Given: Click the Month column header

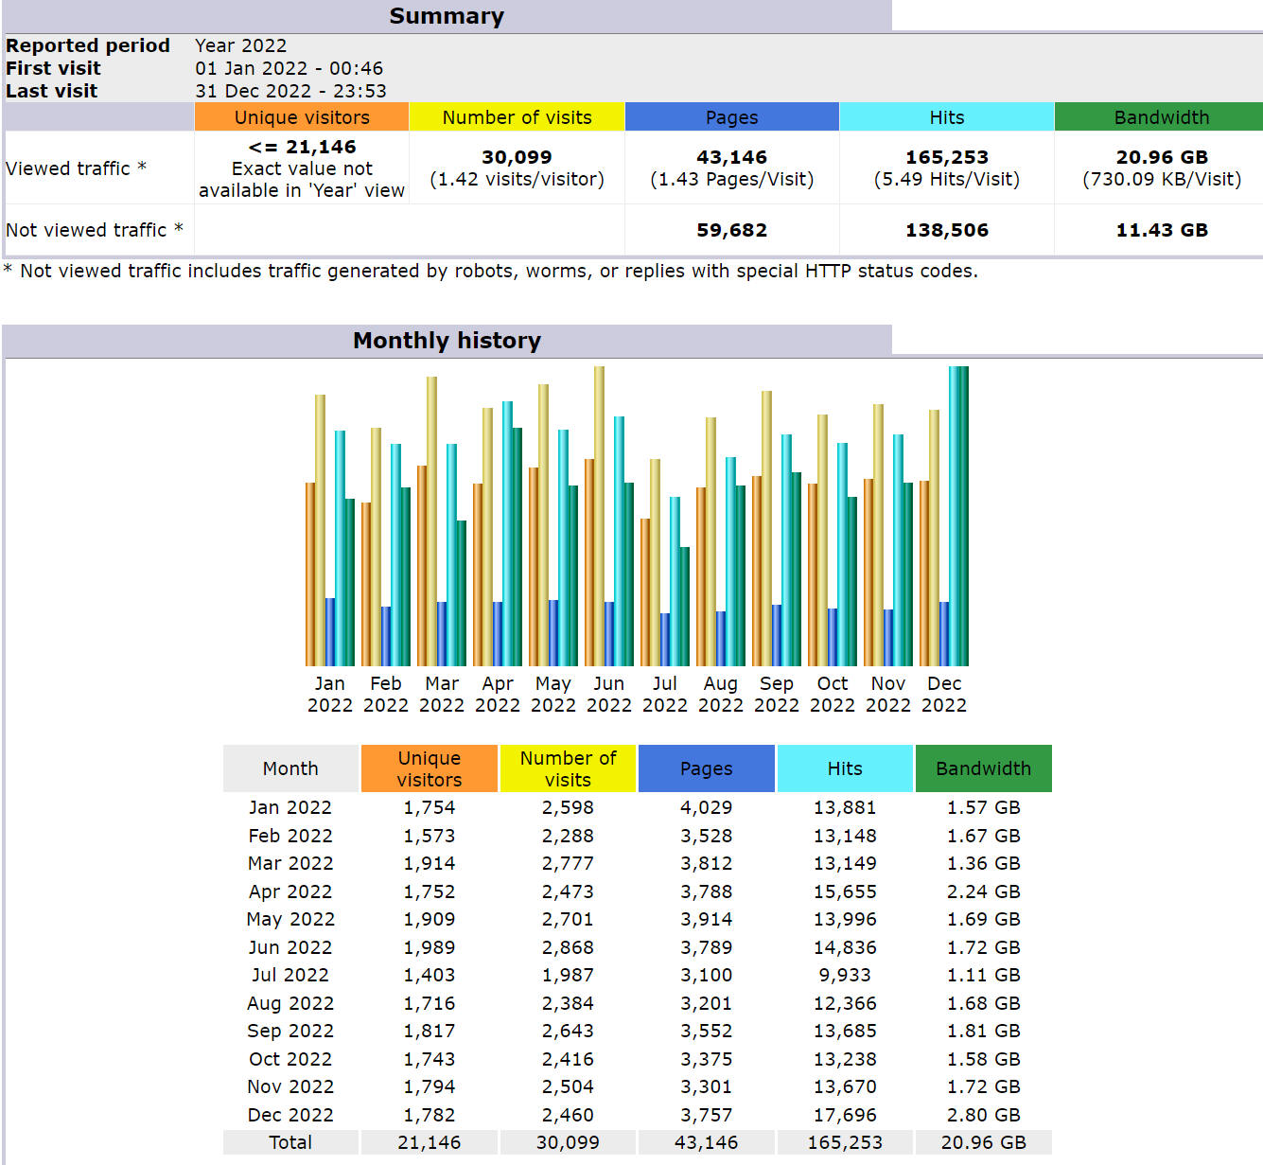Looking at the screenshot, I should pyautogui.click(x=290, y=768).
